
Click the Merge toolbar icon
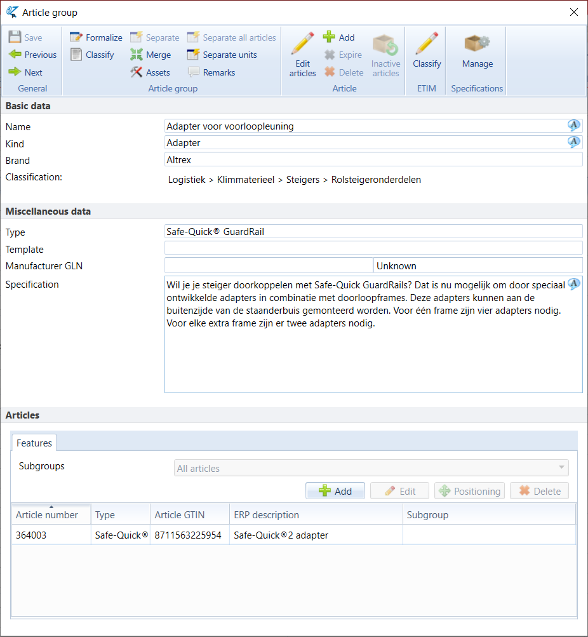[x=137, y=55]
